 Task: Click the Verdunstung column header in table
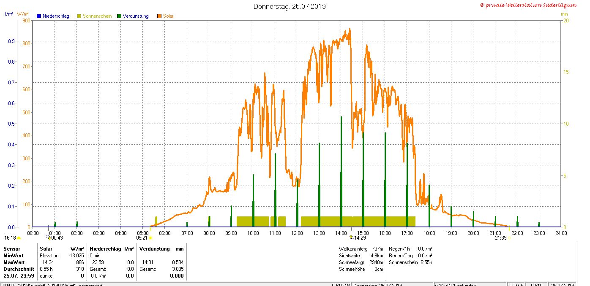click(155, 249)
